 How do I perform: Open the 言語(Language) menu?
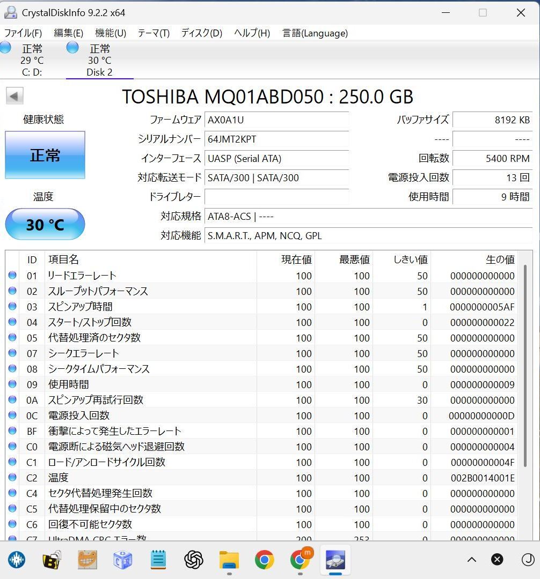[315, 33]
